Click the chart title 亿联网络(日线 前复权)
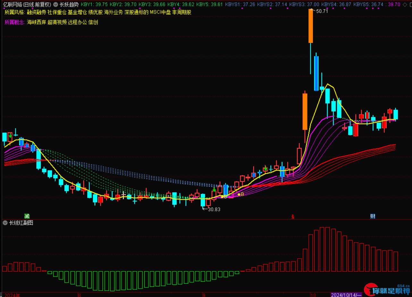 coord(28,4)
